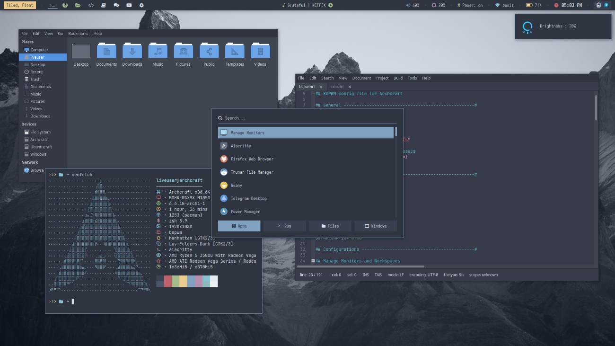615x346 pixels.
Task: Click the Windows button in the launcher
Action: point(375,226)
